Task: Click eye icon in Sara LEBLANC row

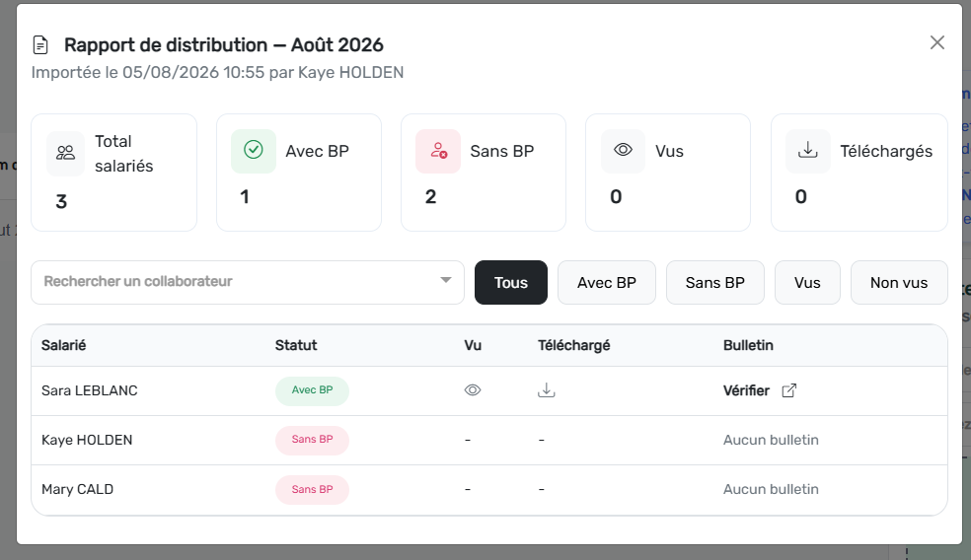Action: tap(473, 390)
